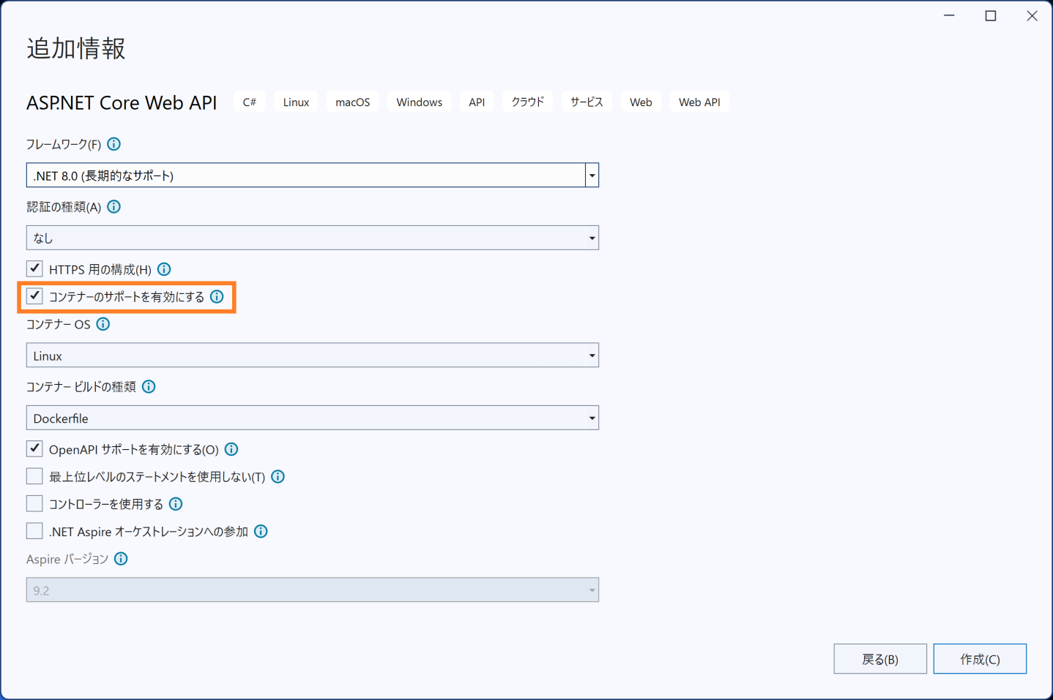Image resolution: width=1053 pixels, height=700 pixels.
Task: Show info for .NET Aspire オーケストレーションへの参加
Action: tap(261, 532)
